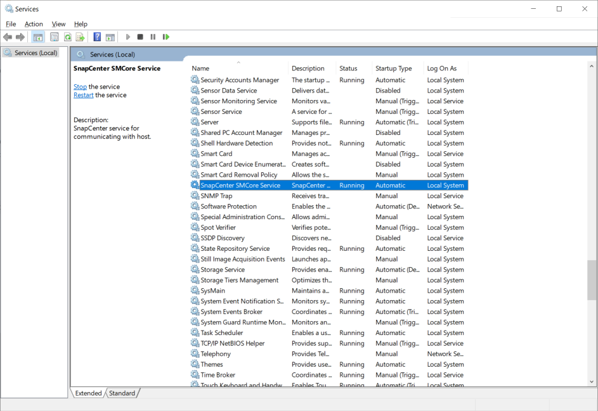The width and height of the screenshot is (598, 411).
Task: Open Help using the blue question mark icon
Action: pyautogui.click(x=97, y=37)
